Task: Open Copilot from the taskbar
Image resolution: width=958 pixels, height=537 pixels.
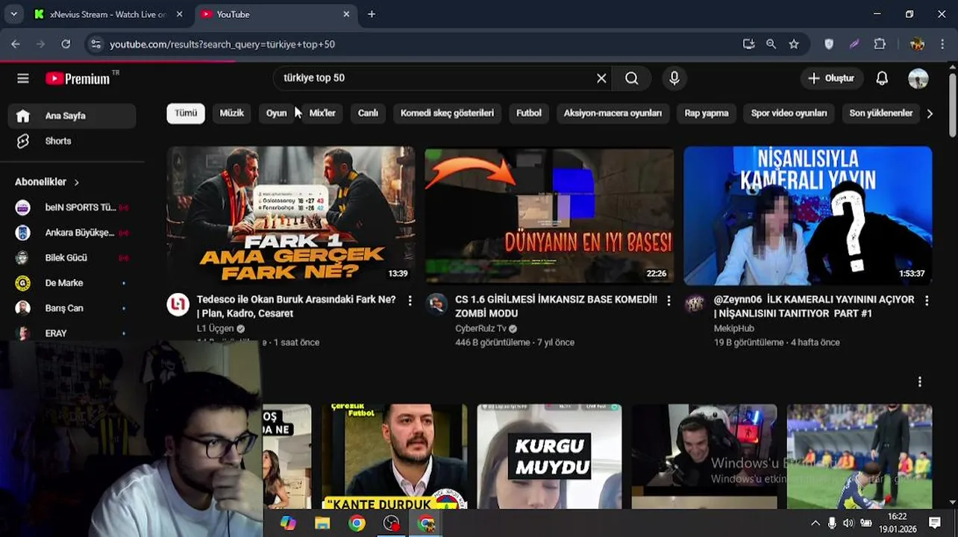Action: point(288,524)
